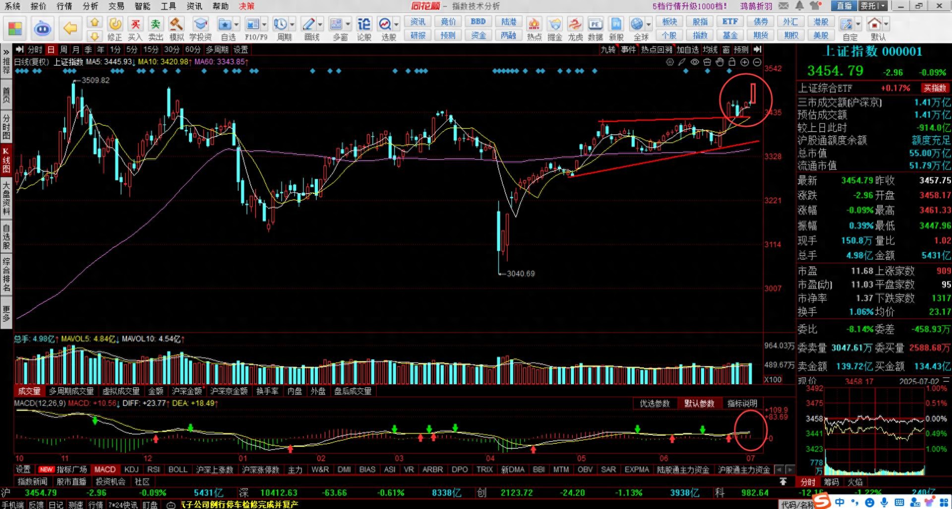Select the 周 weekly period on the chart
The width and height of the screenshot is (952, 509).
click(x=63, y=50)
